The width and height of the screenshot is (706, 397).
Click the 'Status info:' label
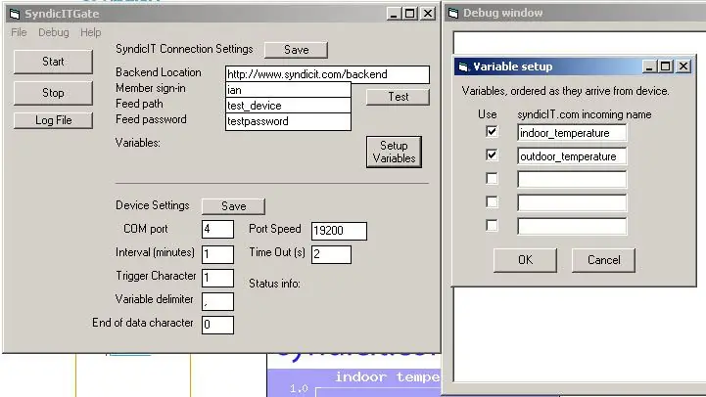tap(274, 284)
